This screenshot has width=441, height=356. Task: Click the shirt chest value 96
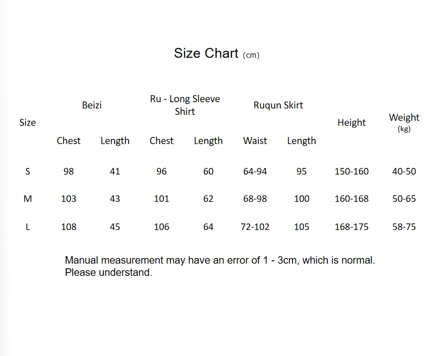click(x=162, y=171)
